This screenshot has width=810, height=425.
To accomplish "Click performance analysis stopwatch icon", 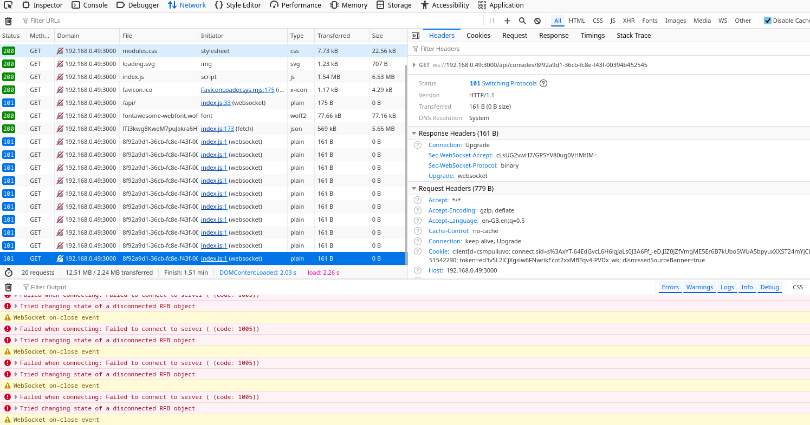I will [8, 273].
